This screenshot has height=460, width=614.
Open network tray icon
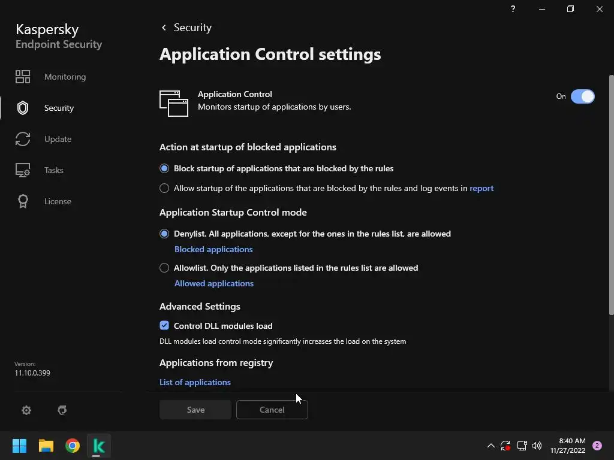point(522,446)
